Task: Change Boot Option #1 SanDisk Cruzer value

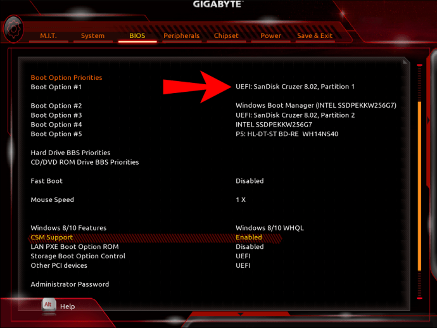Action: 295,87
